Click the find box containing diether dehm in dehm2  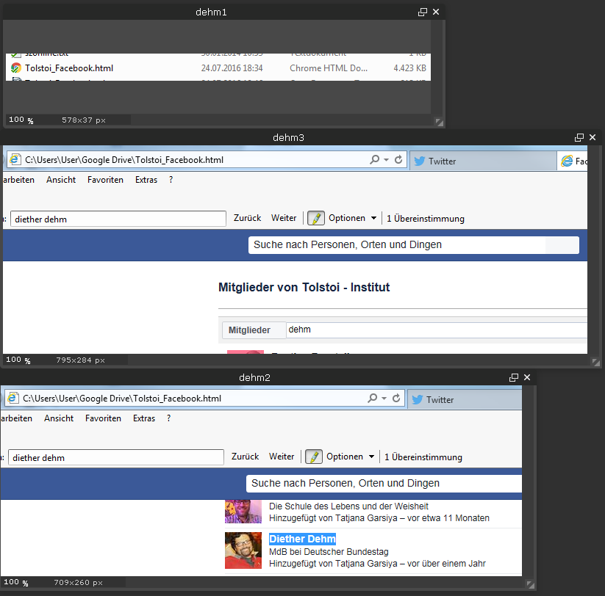coord(115,457)
